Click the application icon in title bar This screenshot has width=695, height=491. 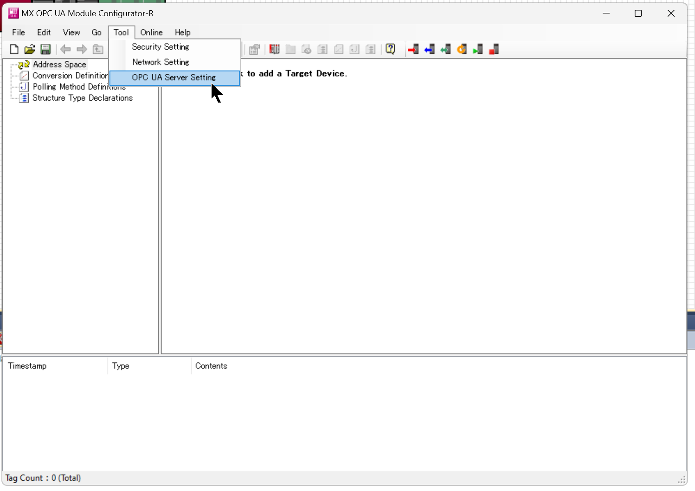pyautogui.click(x=13, y=13)
